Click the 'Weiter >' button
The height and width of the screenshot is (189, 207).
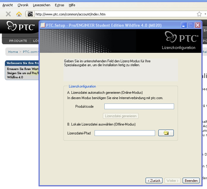point(172,181)
